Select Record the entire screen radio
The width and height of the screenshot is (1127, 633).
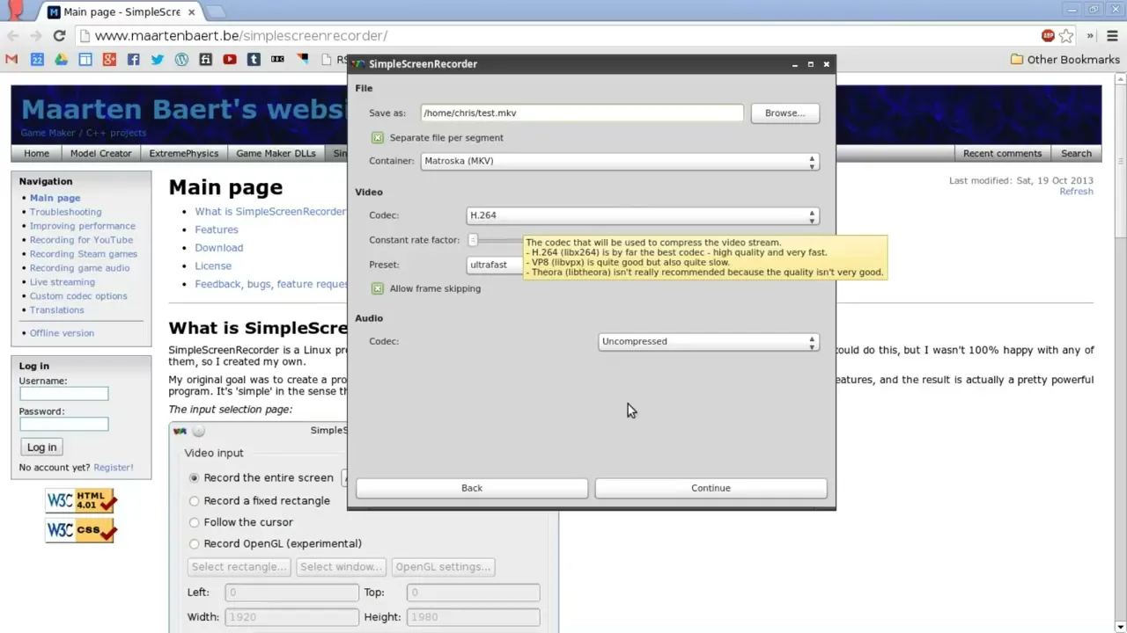point(195,478)
